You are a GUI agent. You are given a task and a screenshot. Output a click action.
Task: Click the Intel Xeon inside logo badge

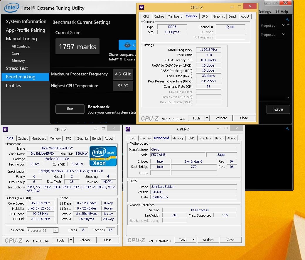[103, 156]
